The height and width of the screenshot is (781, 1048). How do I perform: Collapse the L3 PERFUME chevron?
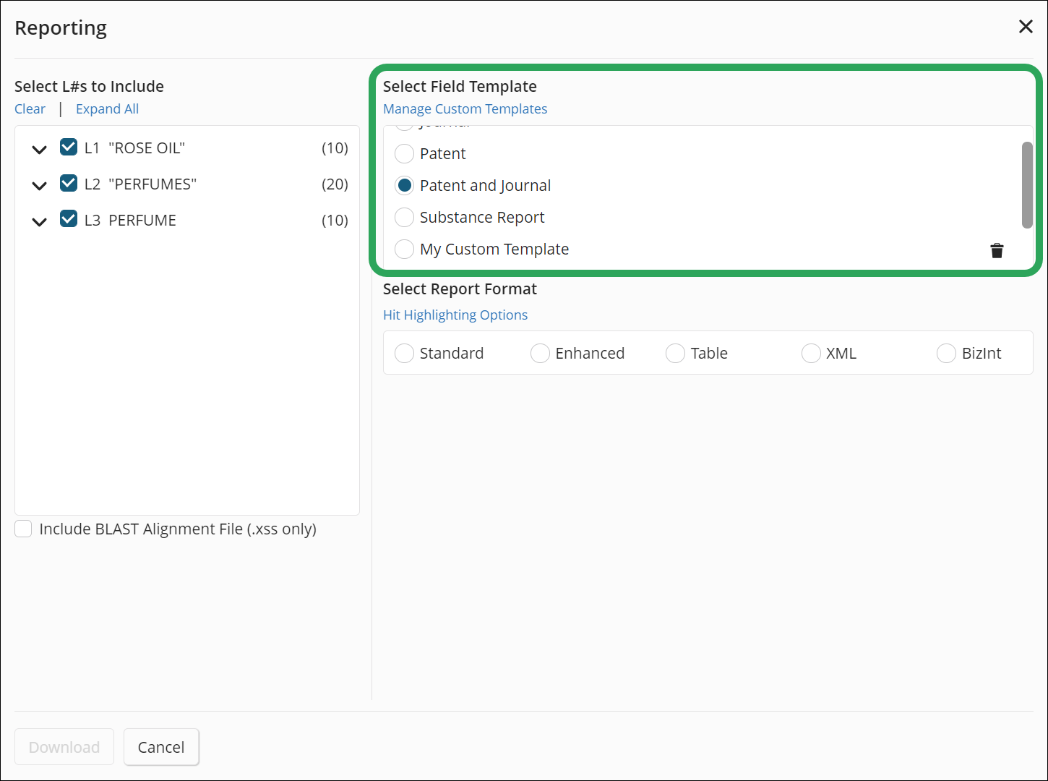(40, 221)
